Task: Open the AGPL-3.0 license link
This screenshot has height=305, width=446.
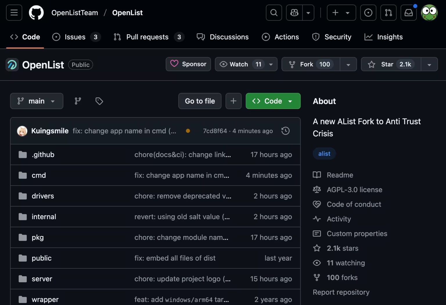Action: [354, 190]
